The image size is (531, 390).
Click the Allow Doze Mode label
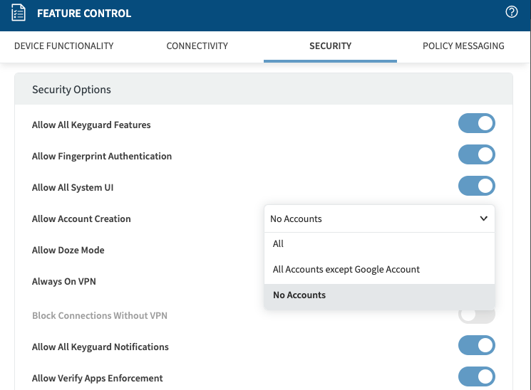[68, 250]
